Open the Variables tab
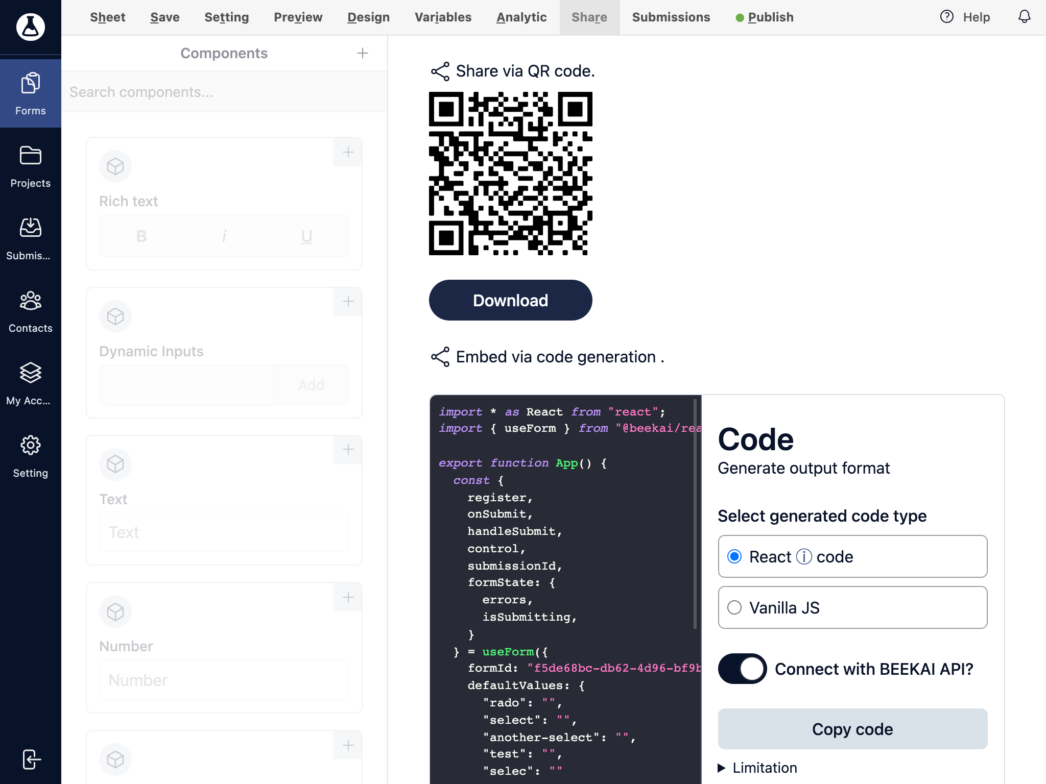The image size is (1046, 784). 443,17
